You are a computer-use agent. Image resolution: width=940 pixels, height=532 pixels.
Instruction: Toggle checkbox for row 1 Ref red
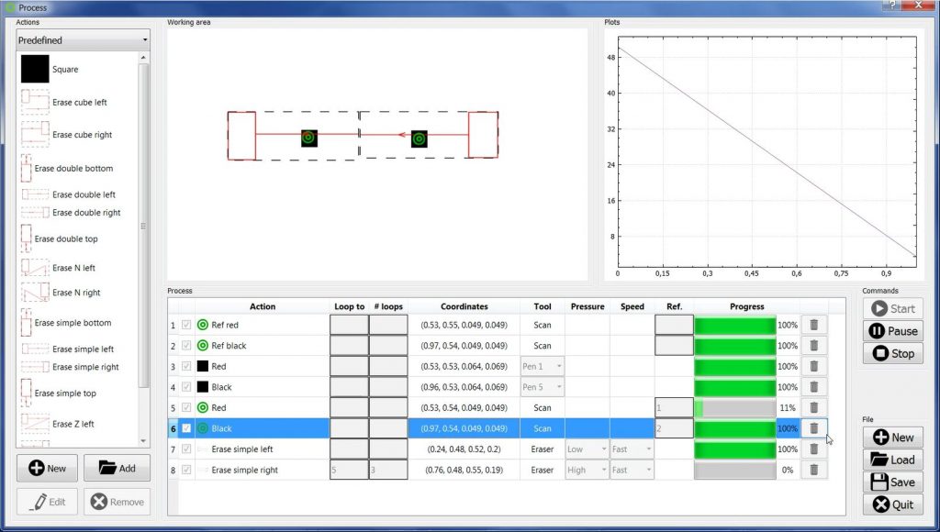point(186,325)
